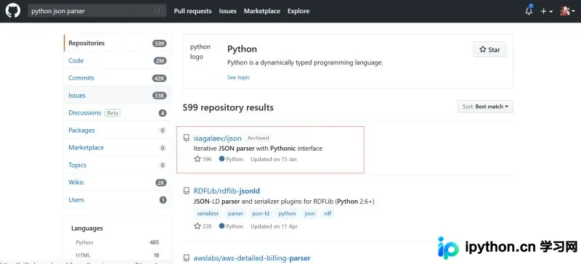Click the Python topic title
The image size is (581, 264).
[x=242, y=49]
